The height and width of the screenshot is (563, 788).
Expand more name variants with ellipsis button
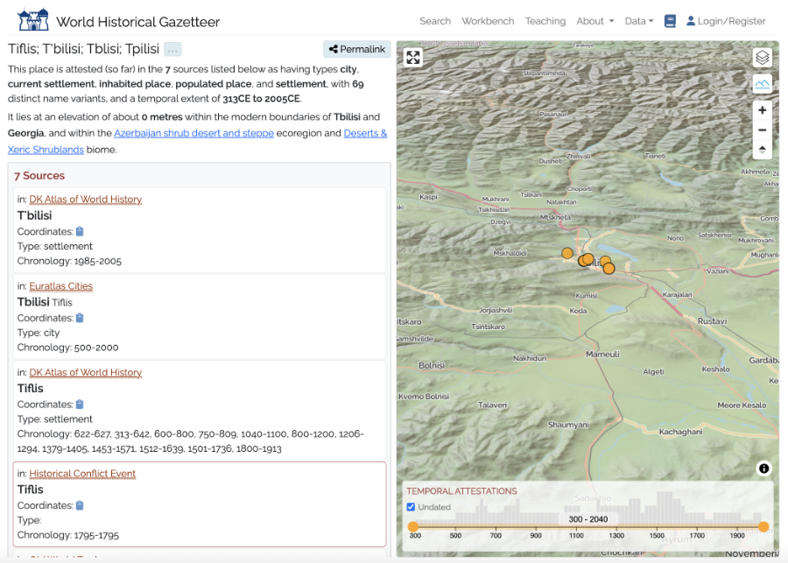[172, 50]
